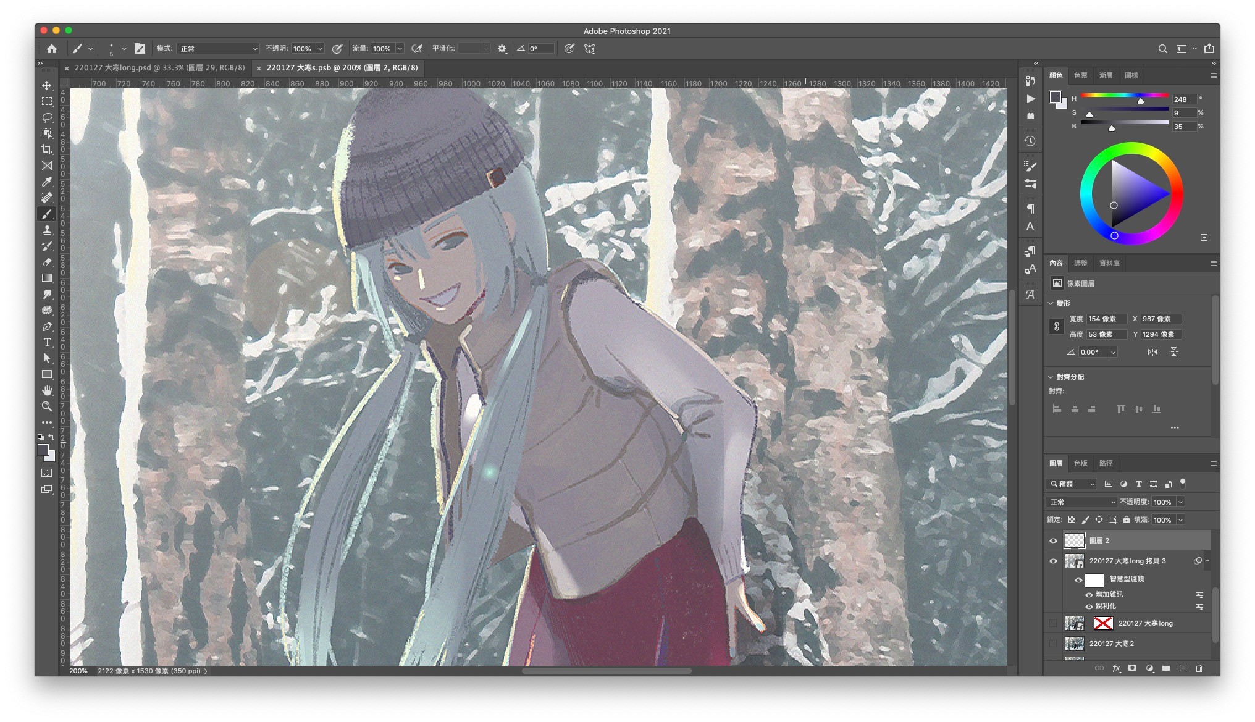Select the Healing Brush tool
The width and height of the screenshot is (1255, 722).
coord(47,198)
